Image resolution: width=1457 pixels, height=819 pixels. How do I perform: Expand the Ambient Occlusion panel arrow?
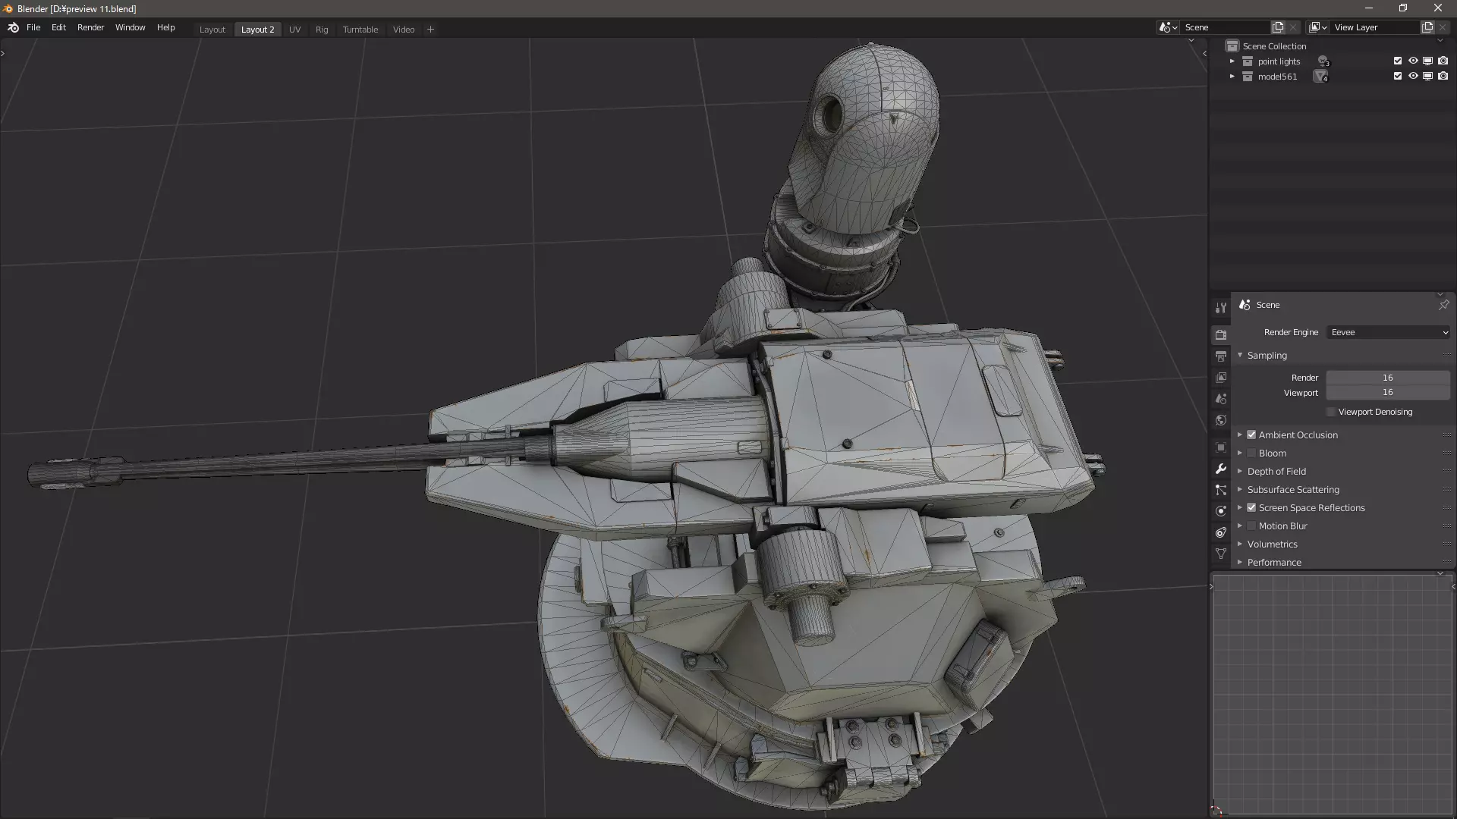point(1240,435)
